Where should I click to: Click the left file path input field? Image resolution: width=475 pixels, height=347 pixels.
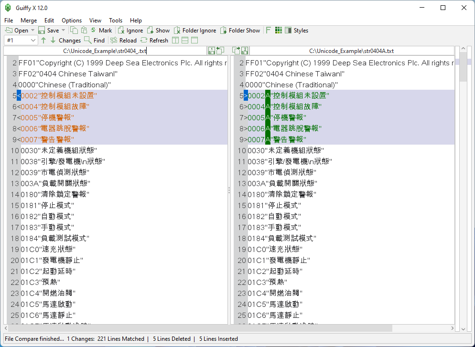coord(105,51)
